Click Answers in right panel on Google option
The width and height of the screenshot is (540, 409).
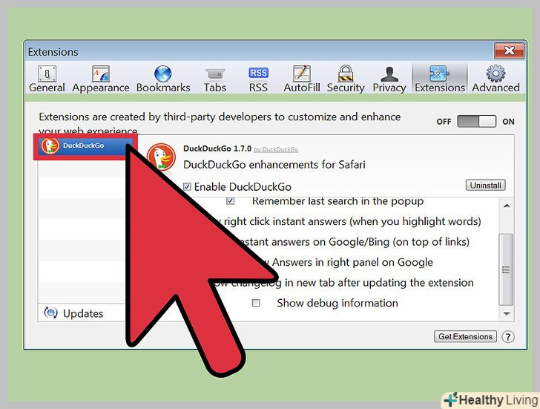(x=352, y=262)
